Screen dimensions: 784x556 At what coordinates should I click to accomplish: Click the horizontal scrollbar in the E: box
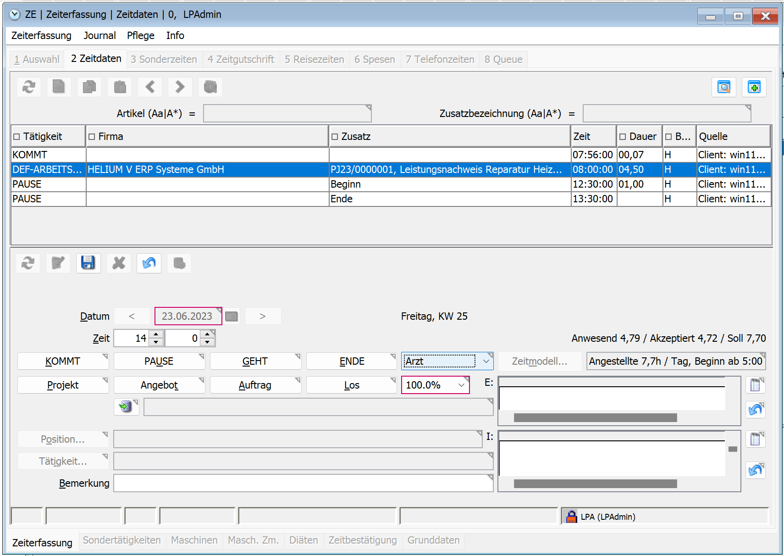[x=595, y=417]
